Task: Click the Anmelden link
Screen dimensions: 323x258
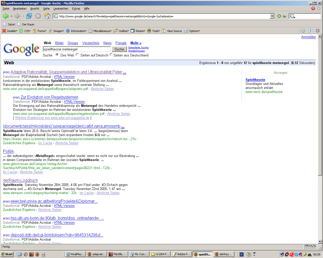Action: tap(308, 37)
